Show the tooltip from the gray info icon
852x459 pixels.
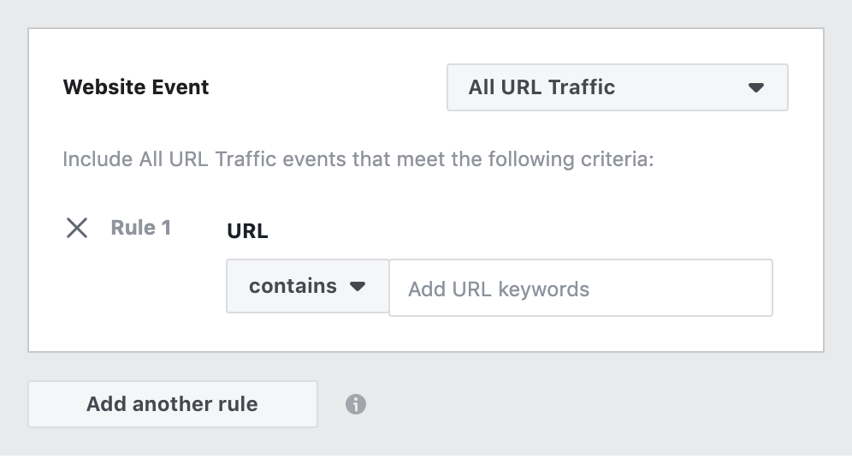[x=356, y=404]
